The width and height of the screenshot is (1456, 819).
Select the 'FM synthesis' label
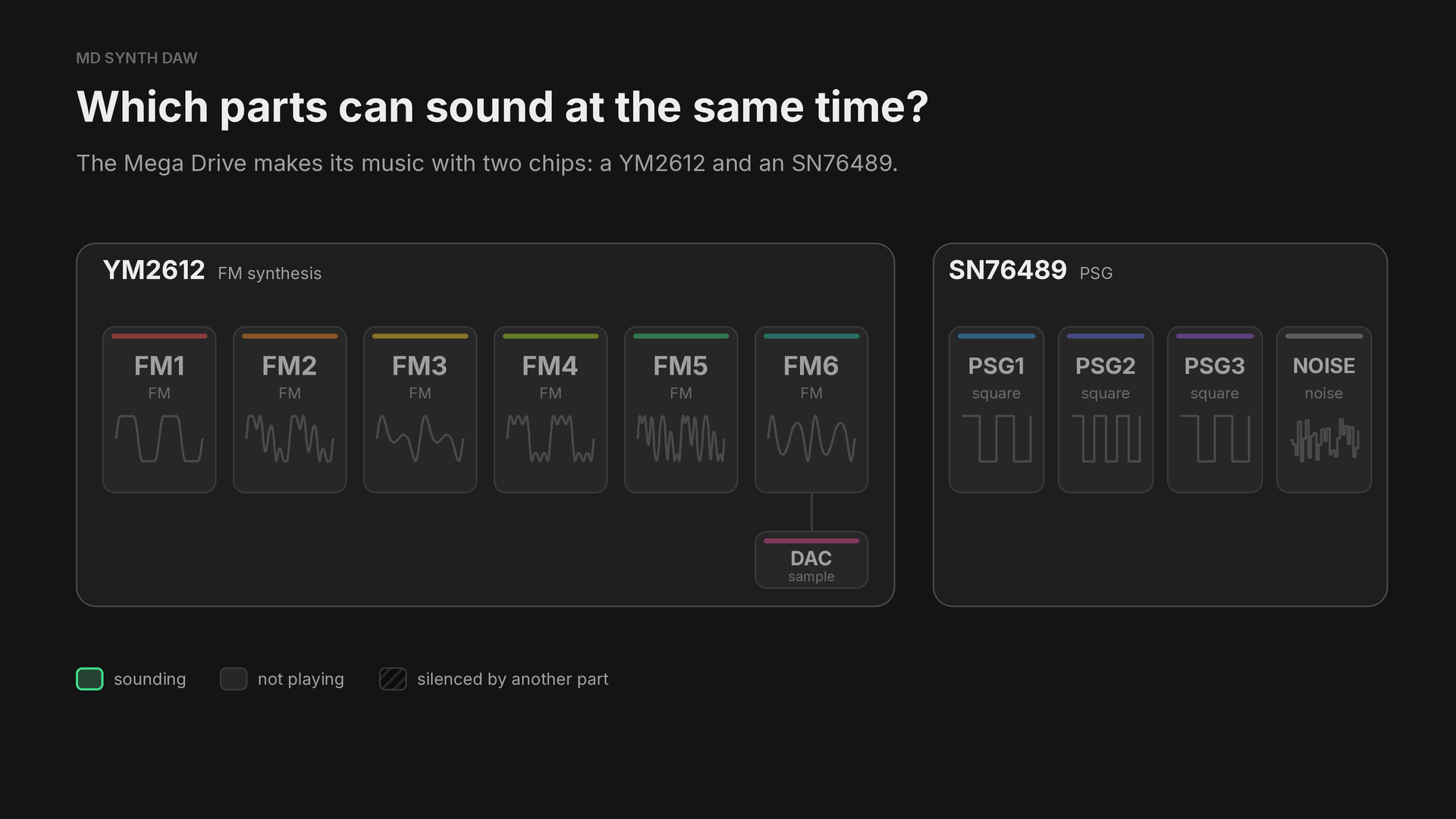[x=269, y=273]
